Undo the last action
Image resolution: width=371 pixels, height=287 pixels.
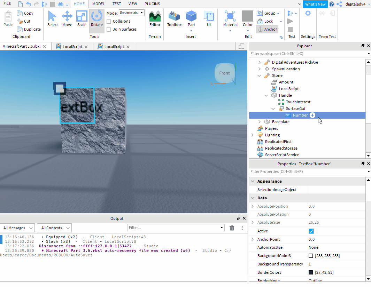pos(29,4)
